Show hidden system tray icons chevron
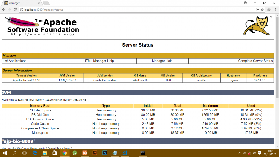This screenshot has height=157, width=279. [240, 153]
